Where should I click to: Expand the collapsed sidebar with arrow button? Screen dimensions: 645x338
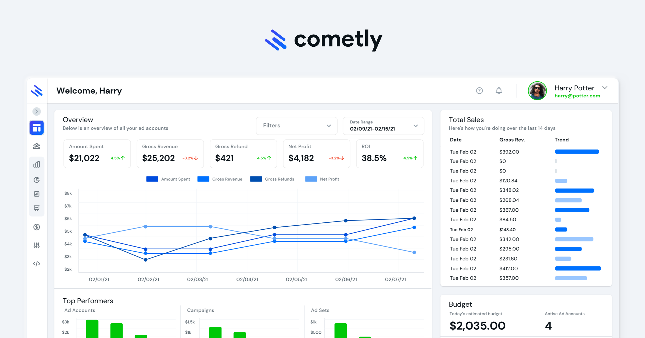37,111
